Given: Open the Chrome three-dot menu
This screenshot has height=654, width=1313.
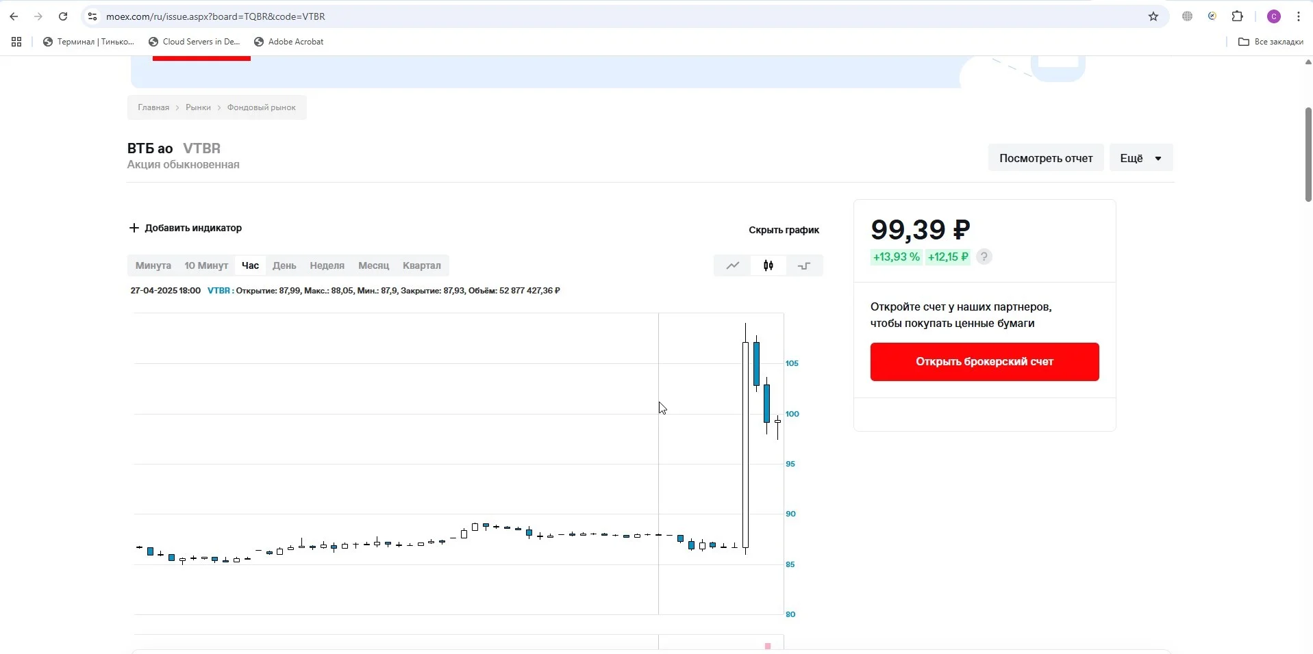Looking at the screenshot, I should [1299, 16].
